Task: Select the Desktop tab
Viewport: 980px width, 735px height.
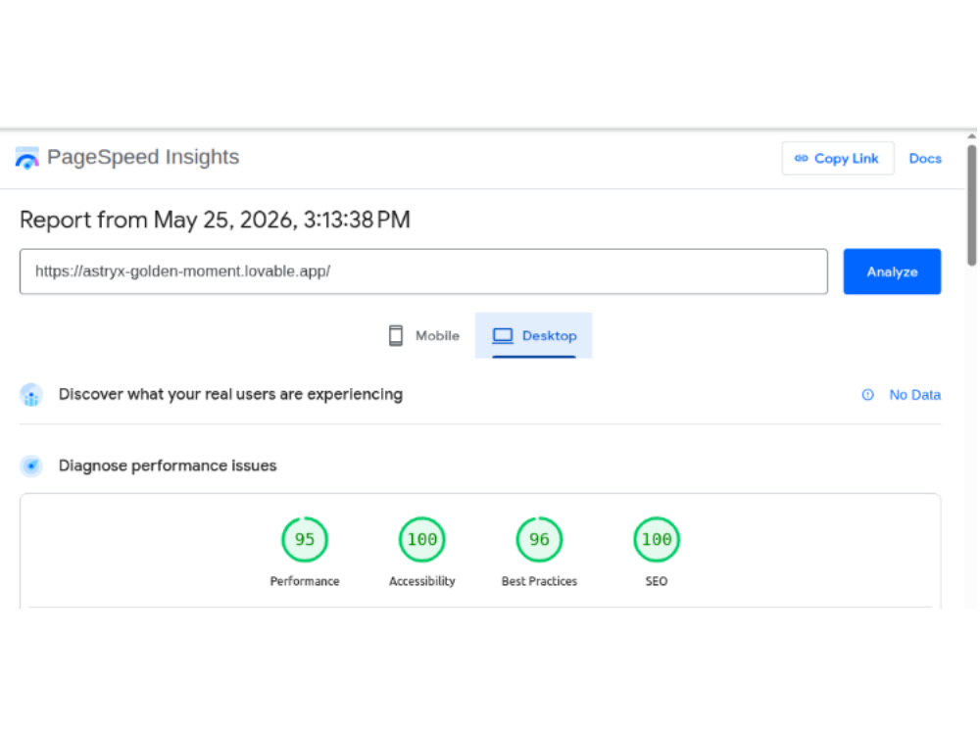Action: click(x=533, y=335)
